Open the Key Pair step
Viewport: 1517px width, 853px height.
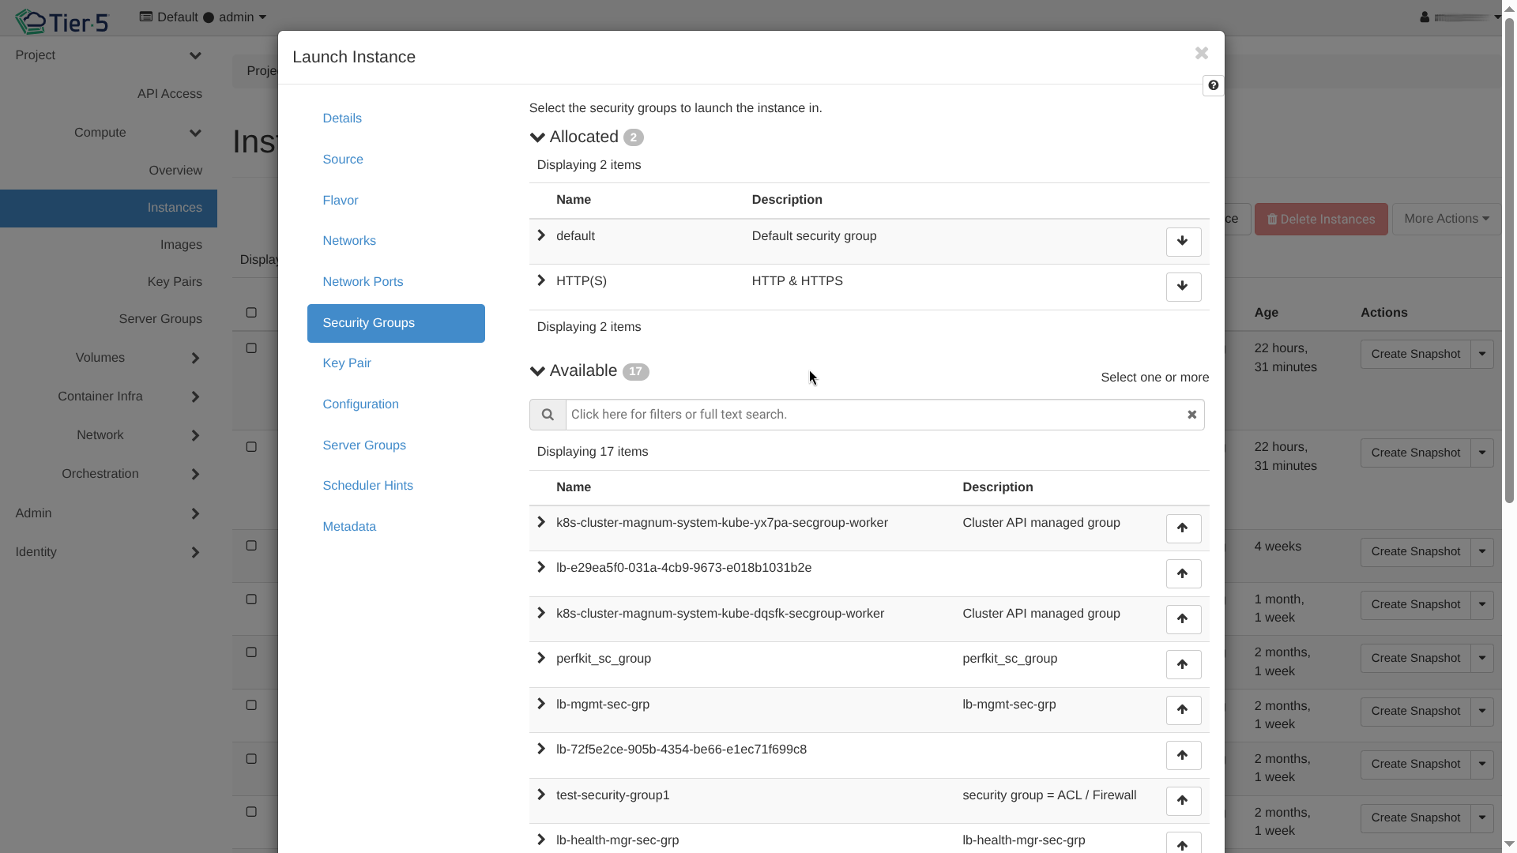346,363
